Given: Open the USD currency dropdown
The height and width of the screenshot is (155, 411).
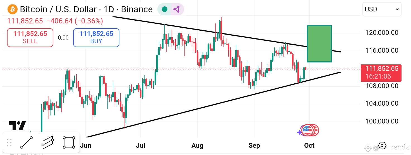Looking at the screenshot, I should pyautogui.click(x=382, y=9).
